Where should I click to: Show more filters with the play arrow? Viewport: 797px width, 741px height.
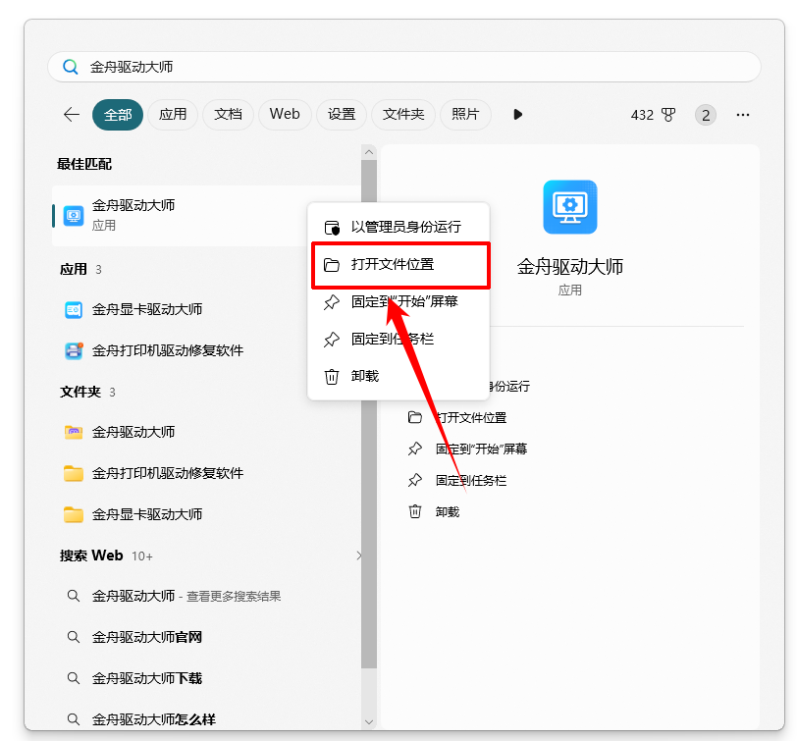coord(517,115)
